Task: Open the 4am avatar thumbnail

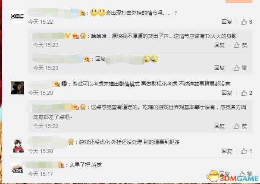Action: click(x=17, y=169)
